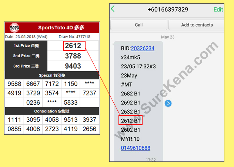Image resolution: width=234 pixels, height=167 pixels.
Task: Click special number 4919
Action: tap(14, 93)
